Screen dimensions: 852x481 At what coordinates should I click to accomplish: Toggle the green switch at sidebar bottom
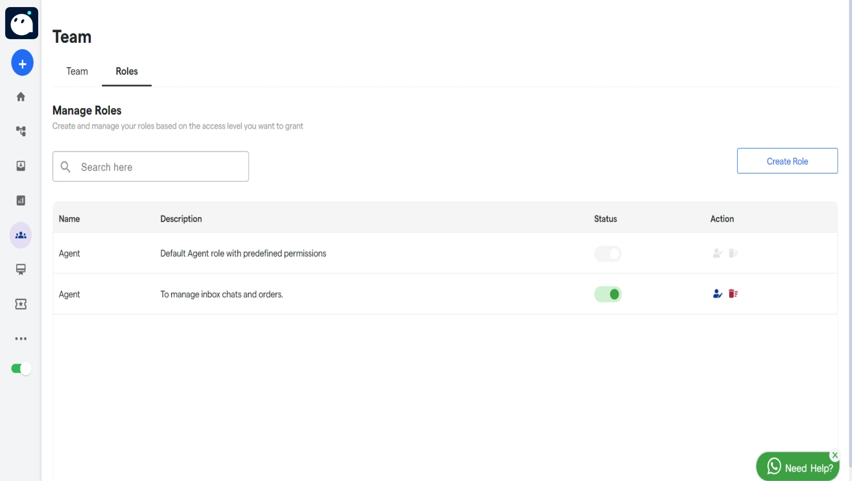point(20,368)
